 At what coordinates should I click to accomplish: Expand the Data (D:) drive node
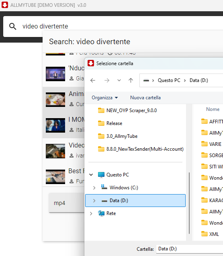click(x=94, y=201)
